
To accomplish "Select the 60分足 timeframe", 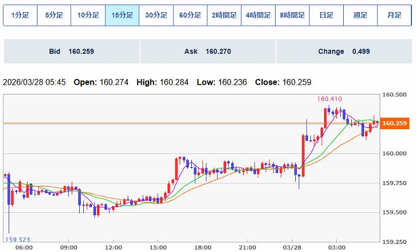I will [190, 16].
